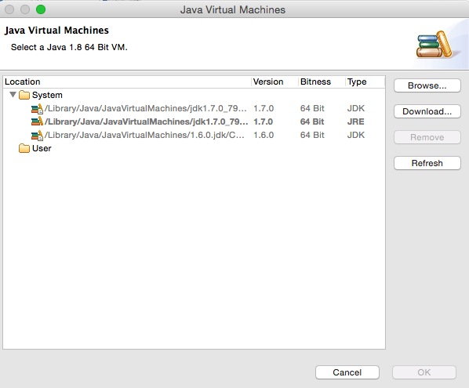Collapse the System folder tree node
Viewport: 469px width, 388px height.
tap(13, 95)
